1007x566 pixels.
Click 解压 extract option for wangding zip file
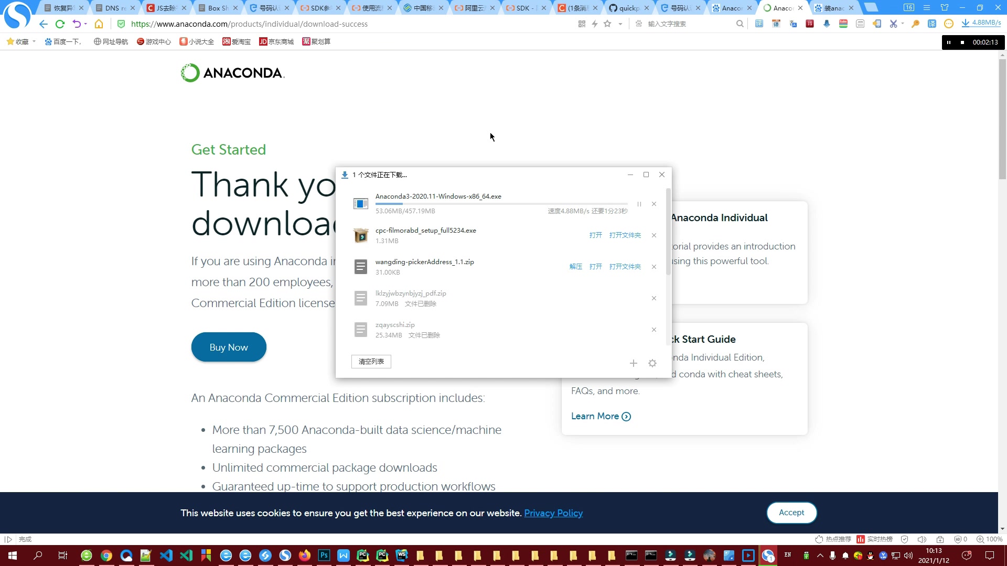pos(575,266)
